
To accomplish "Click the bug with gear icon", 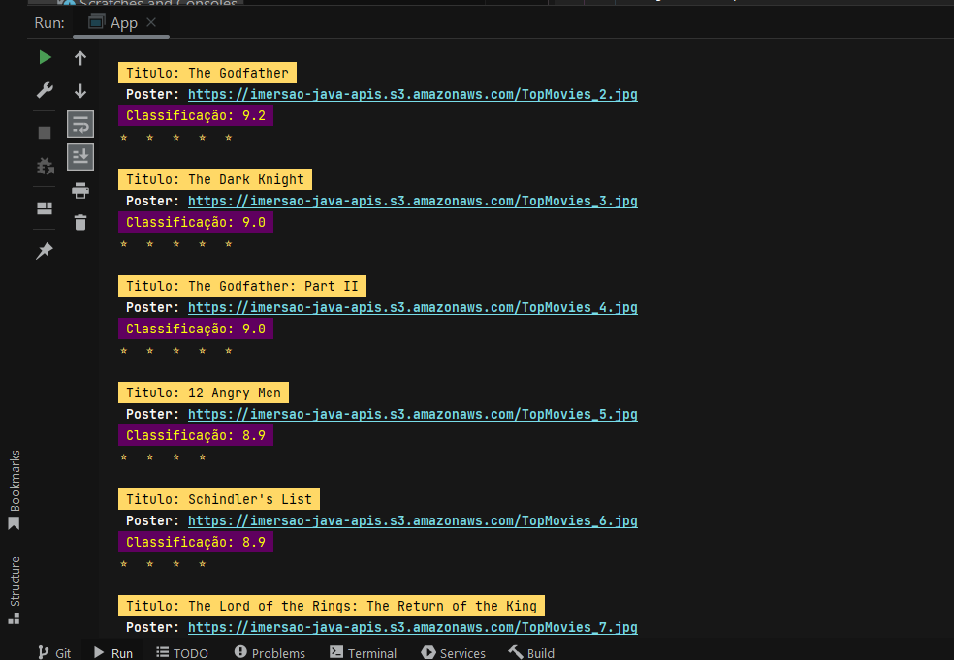I will coord(45,166).
